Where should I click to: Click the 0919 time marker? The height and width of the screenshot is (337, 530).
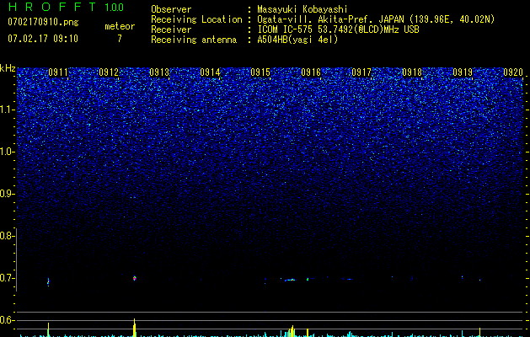click(x=463, y=72)
